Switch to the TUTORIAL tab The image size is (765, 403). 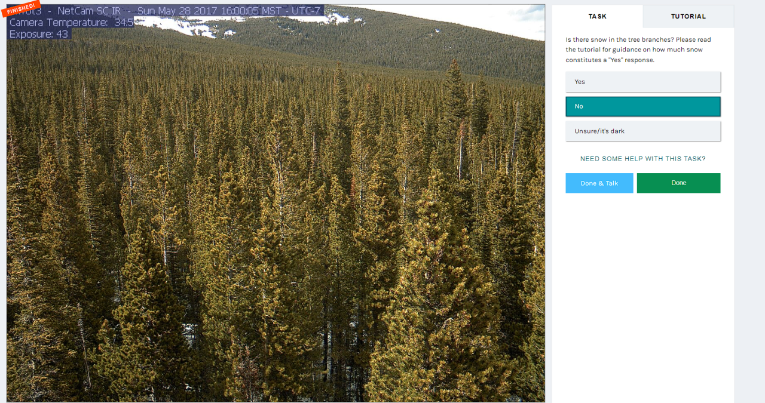[x=688, y=16]
